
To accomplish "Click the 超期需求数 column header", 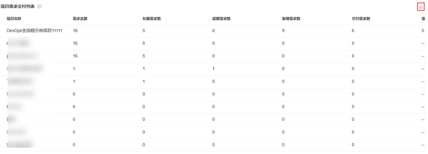I will pyautogui.click(x=221, y=19).
